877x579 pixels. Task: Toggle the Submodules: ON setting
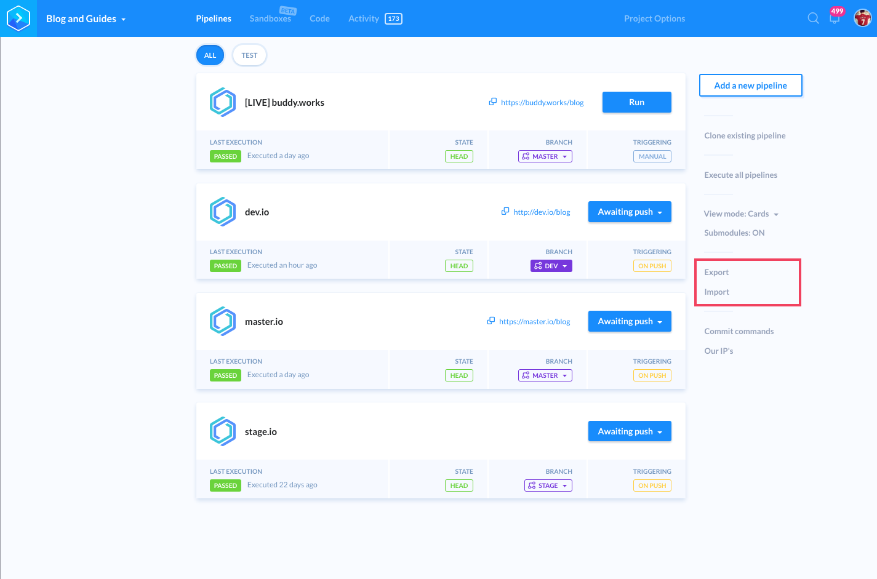(x=734, y=233)
